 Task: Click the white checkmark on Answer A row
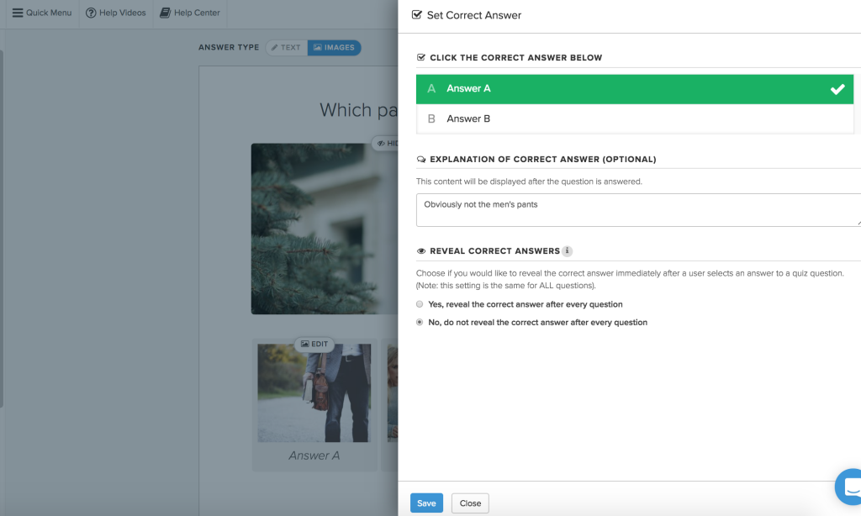(x=837, y=89)
